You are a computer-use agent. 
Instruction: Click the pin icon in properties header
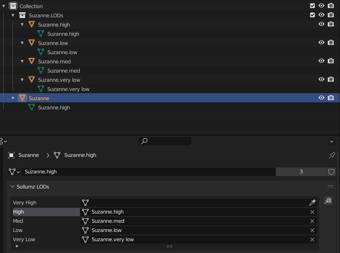click(332, 155)
